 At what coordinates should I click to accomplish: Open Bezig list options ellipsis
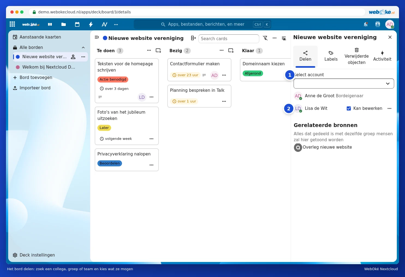coord(222,51)
